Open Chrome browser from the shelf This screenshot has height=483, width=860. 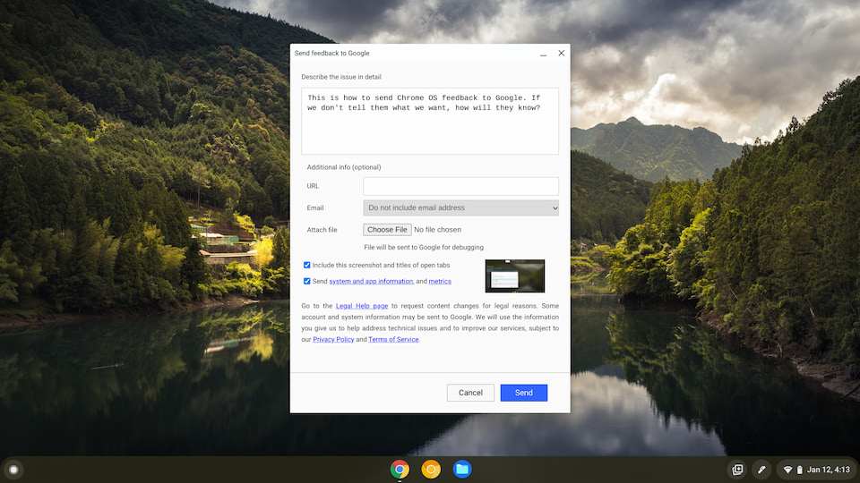pyautogui.click(x=400, y=470)
